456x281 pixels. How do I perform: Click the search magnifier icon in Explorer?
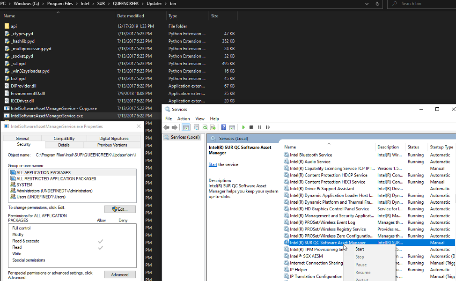point(395,4)
